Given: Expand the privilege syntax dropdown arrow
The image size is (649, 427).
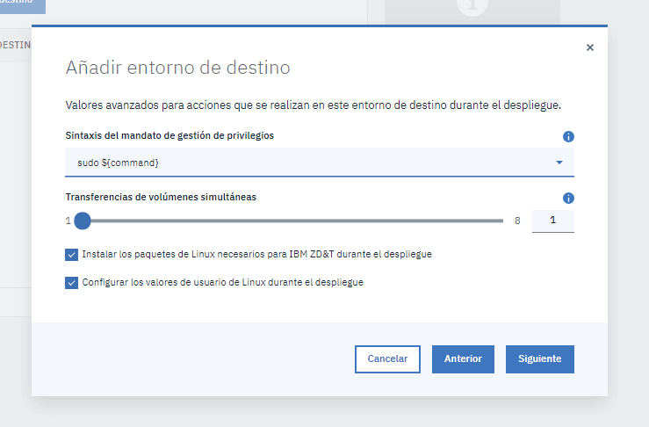Looking at the screenshot, I should 559,163.
